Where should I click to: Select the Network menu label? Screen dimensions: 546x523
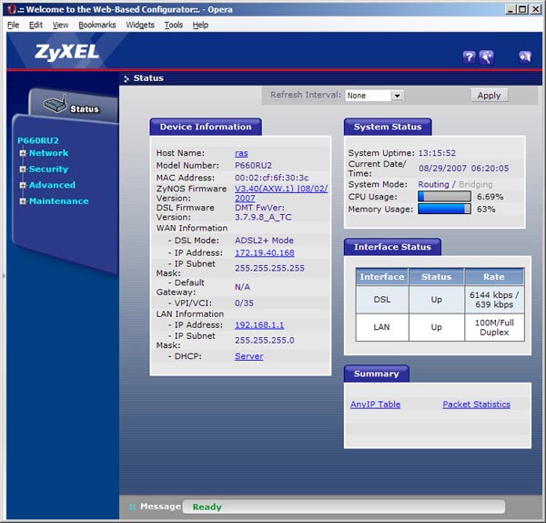point(49,153)
